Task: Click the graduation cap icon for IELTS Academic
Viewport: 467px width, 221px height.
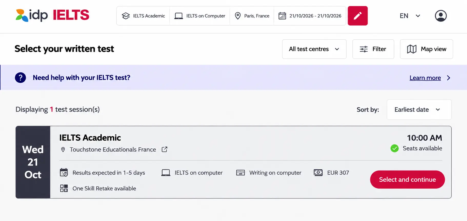Action: pyautogui.click(x=126, y=16)
